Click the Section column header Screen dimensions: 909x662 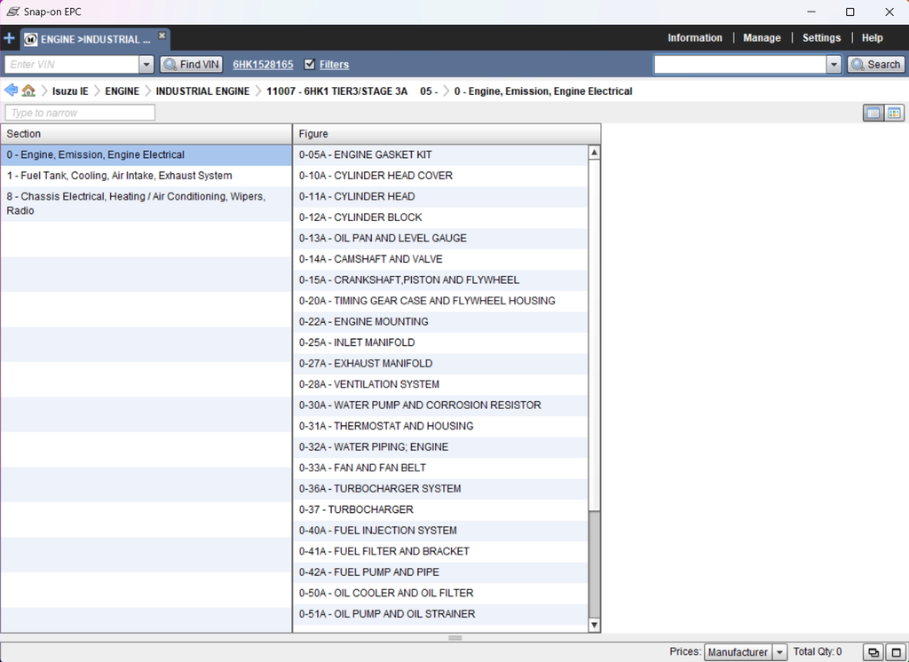tap(146, 134)
